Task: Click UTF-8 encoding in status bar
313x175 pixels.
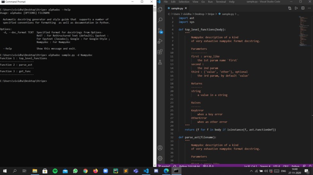Action: pyautogui.click(x=276, y=166)
